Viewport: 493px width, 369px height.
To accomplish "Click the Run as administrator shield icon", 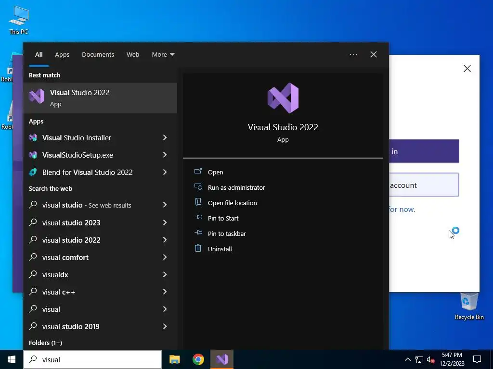I will click(x=198, y=187).
